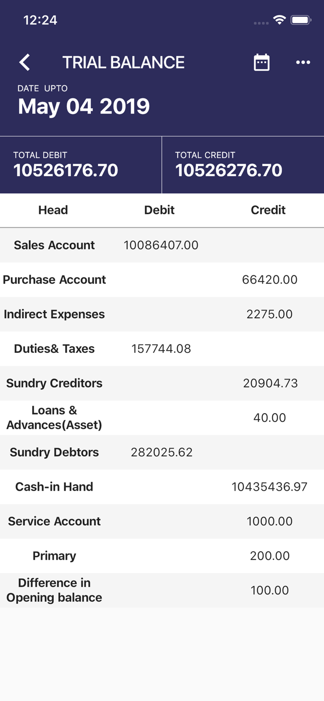Tap the cellular signal dots icon
The width and height of the screenshot is (324, 701).
pos(260,23)
